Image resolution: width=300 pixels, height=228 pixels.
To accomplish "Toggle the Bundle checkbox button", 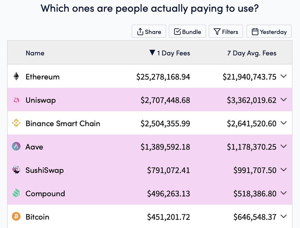I will point(187,32).
